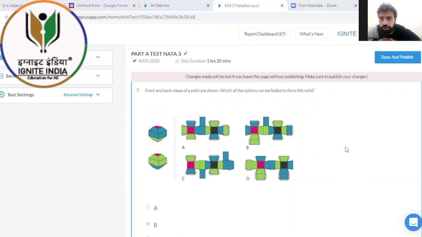Close the All Batches tab

[208, 6]
